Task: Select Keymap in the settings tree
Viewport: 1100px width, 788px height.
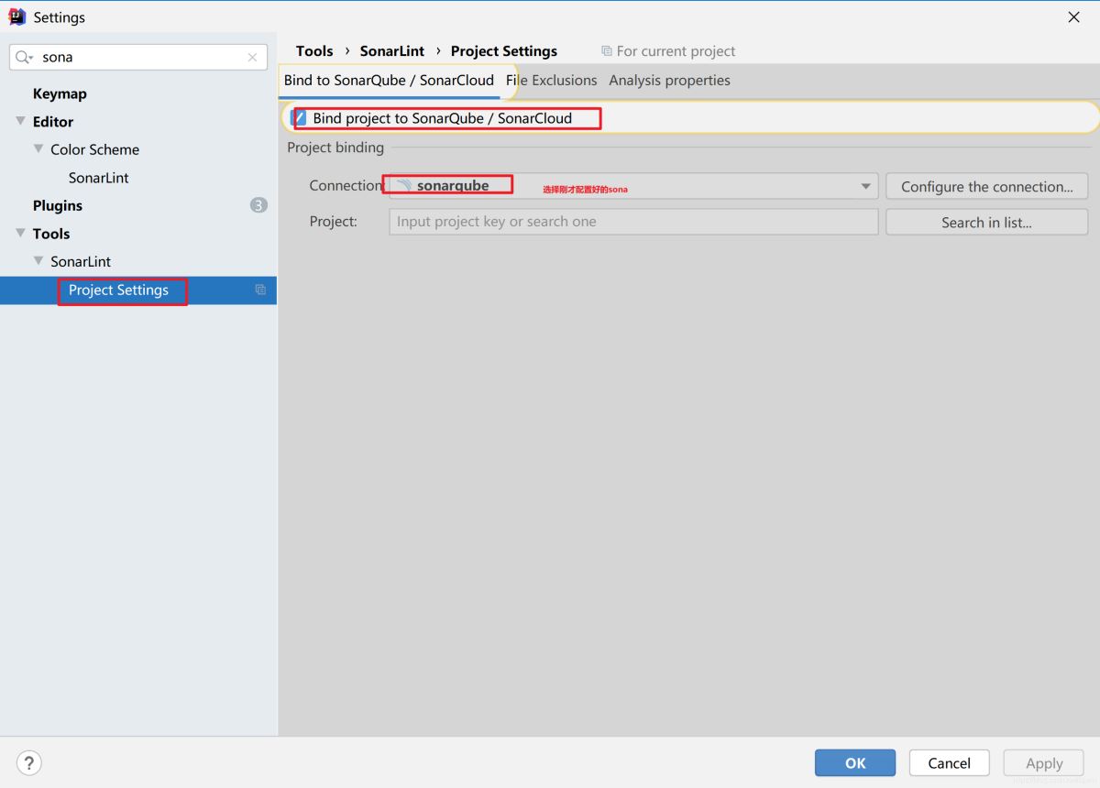Action: tap(60, 93)
